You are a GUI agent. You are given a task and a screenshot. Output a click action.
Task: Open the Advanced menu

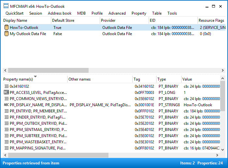click(x=117, y=13)
